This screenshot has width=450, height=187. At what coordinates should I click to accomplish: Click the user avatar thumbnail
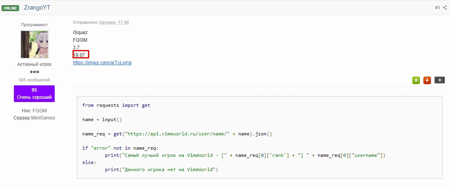click(x=34, y=44)
